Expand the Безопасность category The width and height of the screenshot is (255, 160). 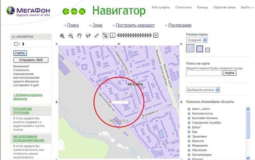[189, 114]
